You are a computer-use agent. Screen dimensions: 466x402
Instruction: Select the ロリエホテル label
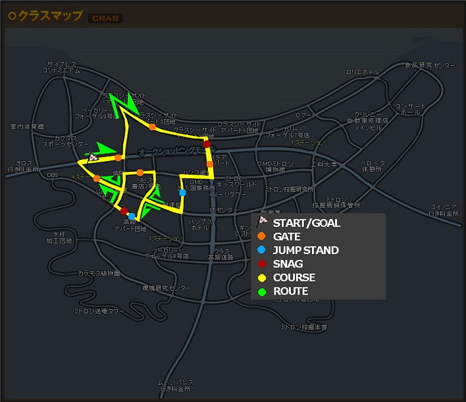tap(363, 72)
